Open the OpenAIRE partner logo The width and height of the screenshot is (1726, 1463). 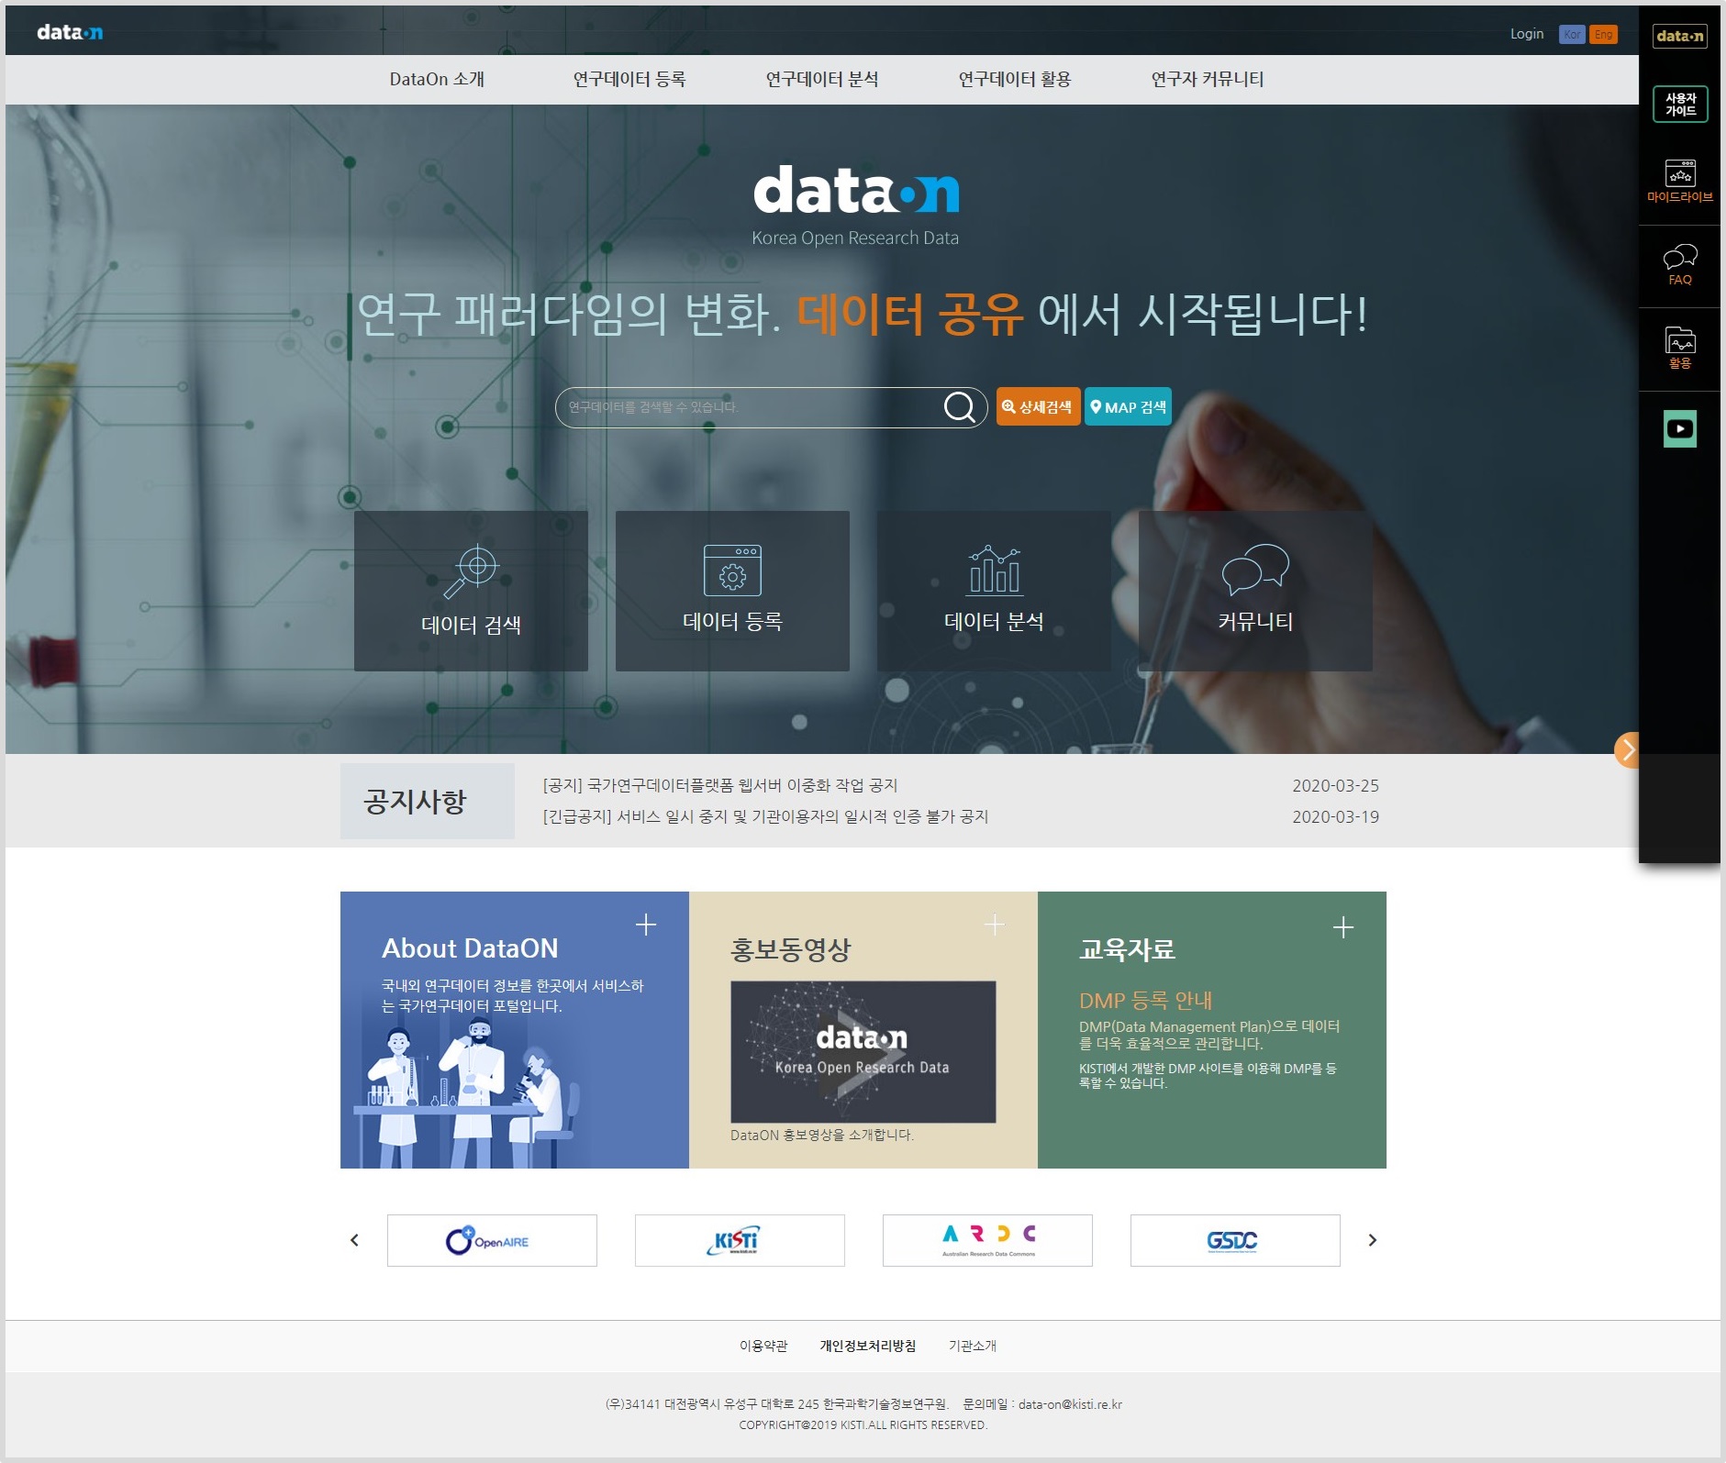pyautogui.click(x=492, y=1241)
